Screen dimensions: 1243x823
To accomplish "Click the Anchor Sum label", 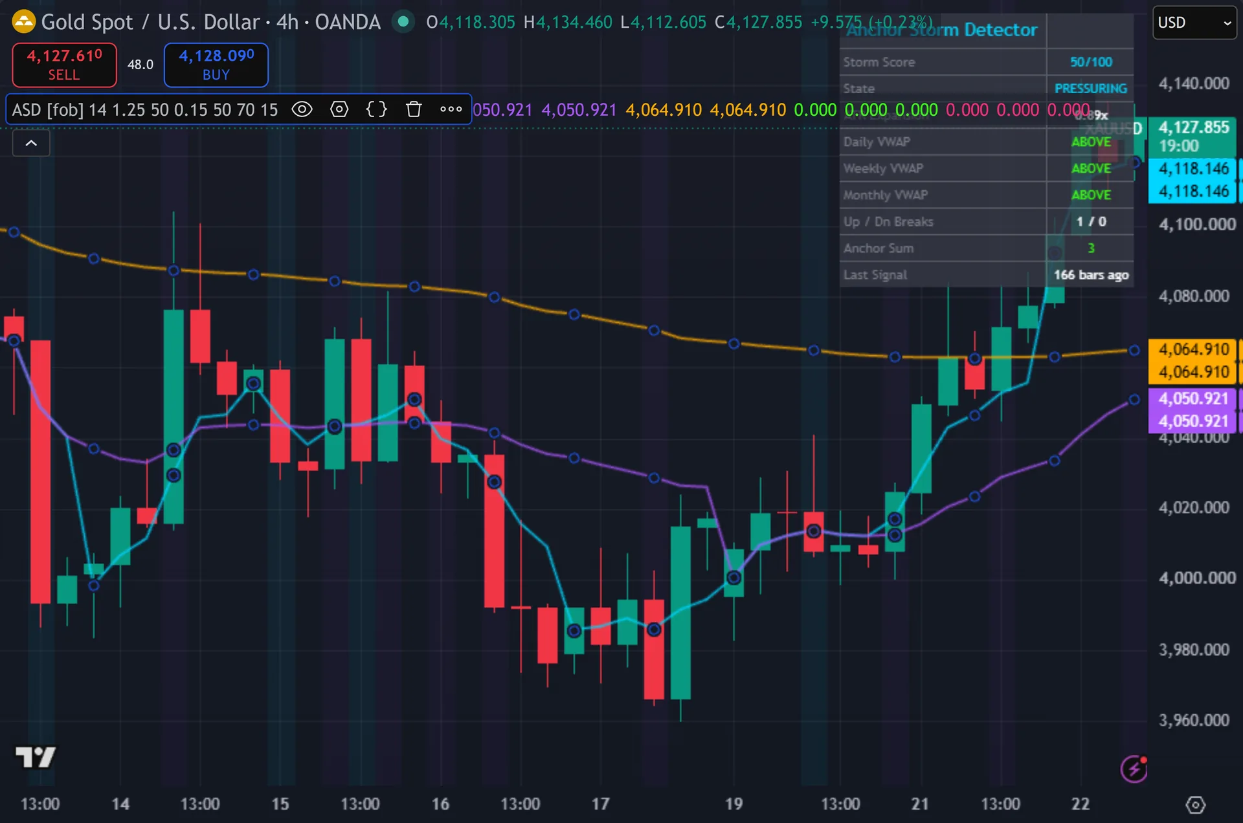I will click(879, 248).
